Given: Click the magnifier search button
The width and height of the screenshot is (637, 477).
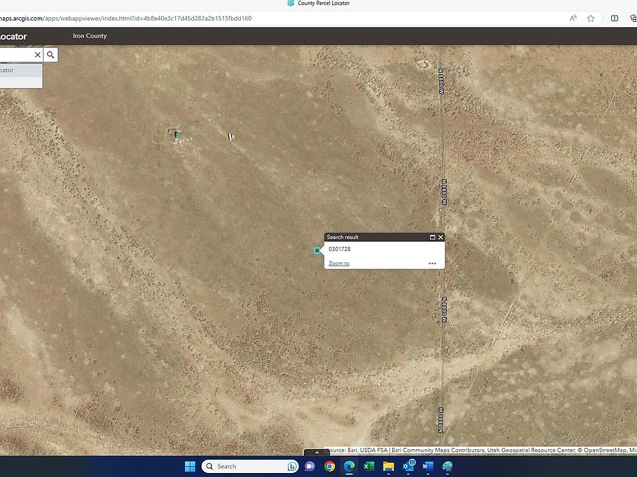Looking at the screenshot, I should click(50, 55).
